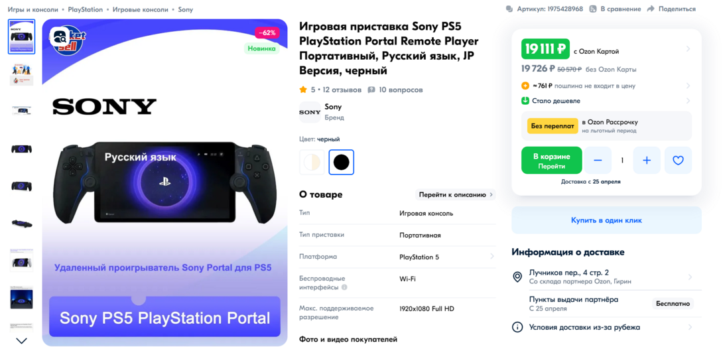The width and height of the screenshot is (723, 347).
Task: Expand the Ozon Картой price details chevron
Action: (x=688, y=49)
